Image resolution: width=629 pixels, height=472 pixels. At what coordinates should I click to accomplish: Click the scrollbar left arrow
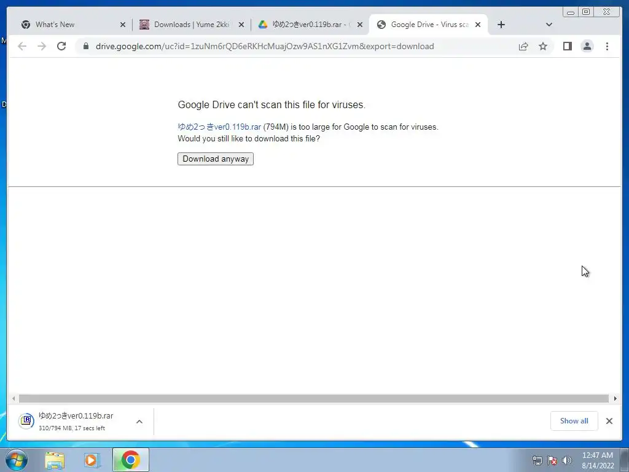[x=14, y=398]
